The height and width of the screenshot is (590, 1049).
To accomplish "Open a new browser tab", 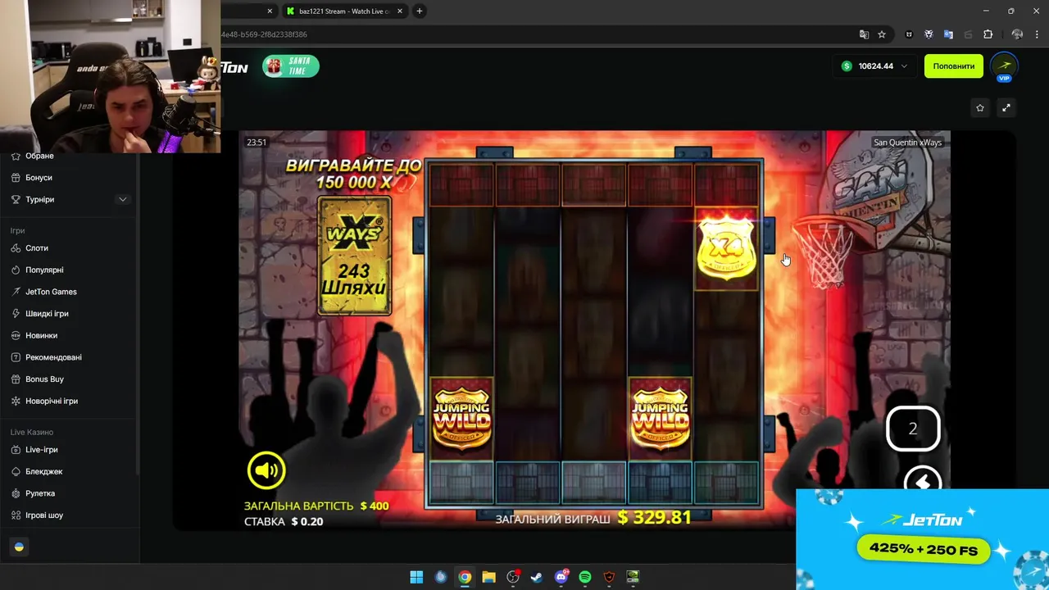I will click(420, 11).
